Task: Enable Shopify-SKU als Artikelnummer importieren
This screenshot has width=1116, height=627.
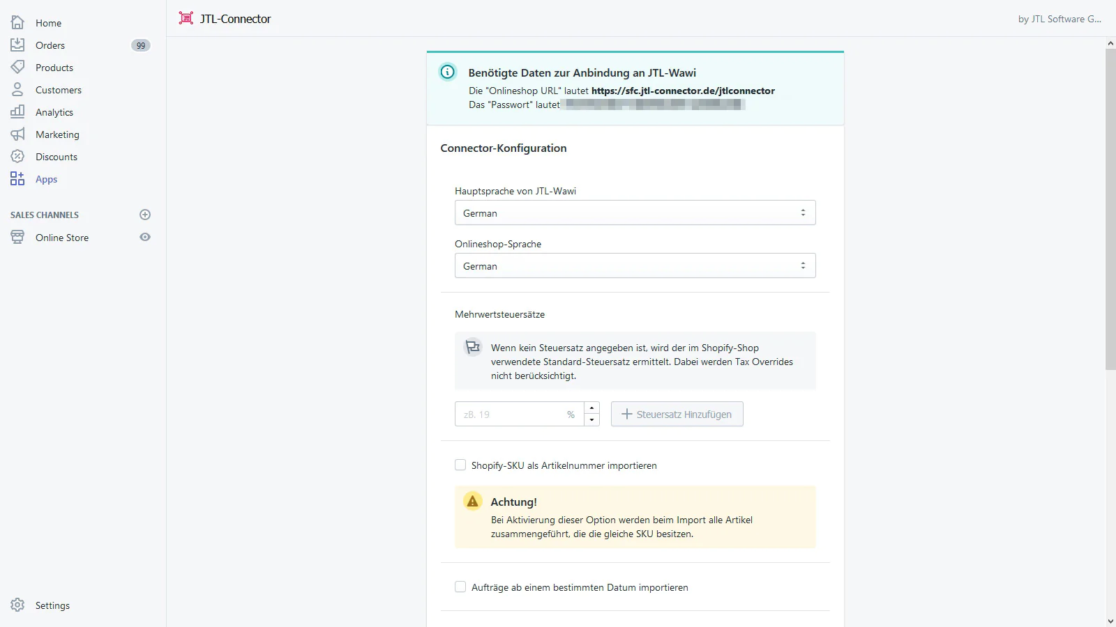Action: (x=460, y=465)
